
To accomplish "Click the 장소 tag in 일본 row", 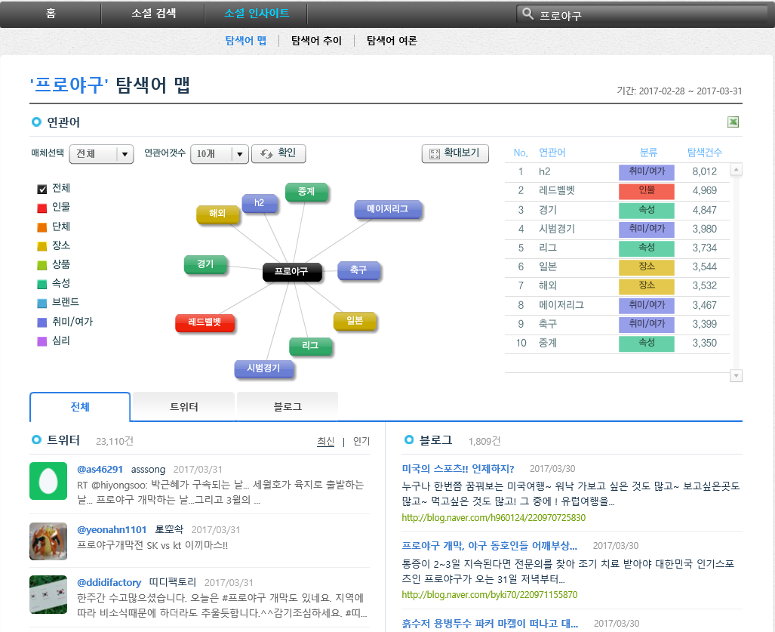I will point(647,267).
